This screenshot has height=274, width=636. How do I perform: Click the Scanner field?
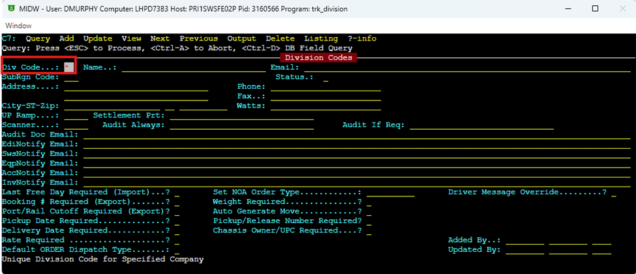(76, 125)
